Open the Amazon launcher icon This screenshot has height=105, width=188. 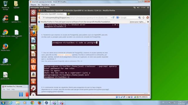(x=33, y=75)
